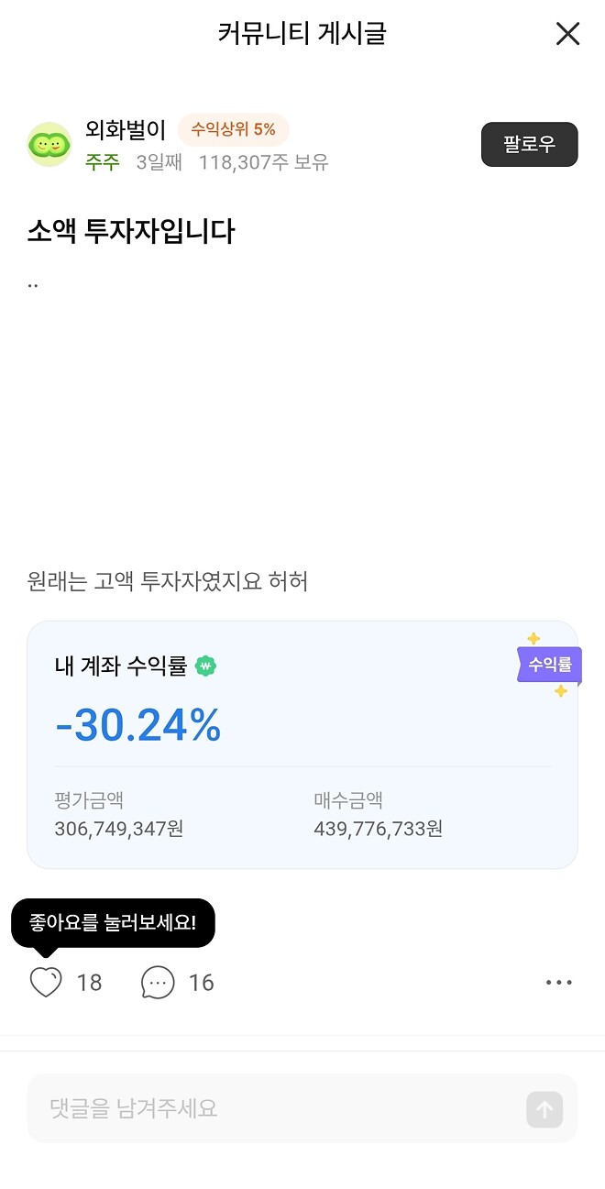Screen dimensions: 605x1189
Task: Follow the user via the 팔로우 button
Action: (x=529, y=144)
